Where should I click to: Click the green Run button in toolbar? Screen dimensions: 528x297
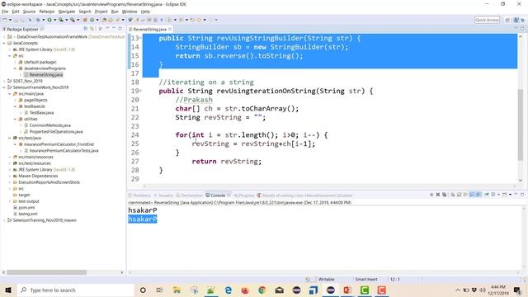pyautogui.click(x=49, y=20)
